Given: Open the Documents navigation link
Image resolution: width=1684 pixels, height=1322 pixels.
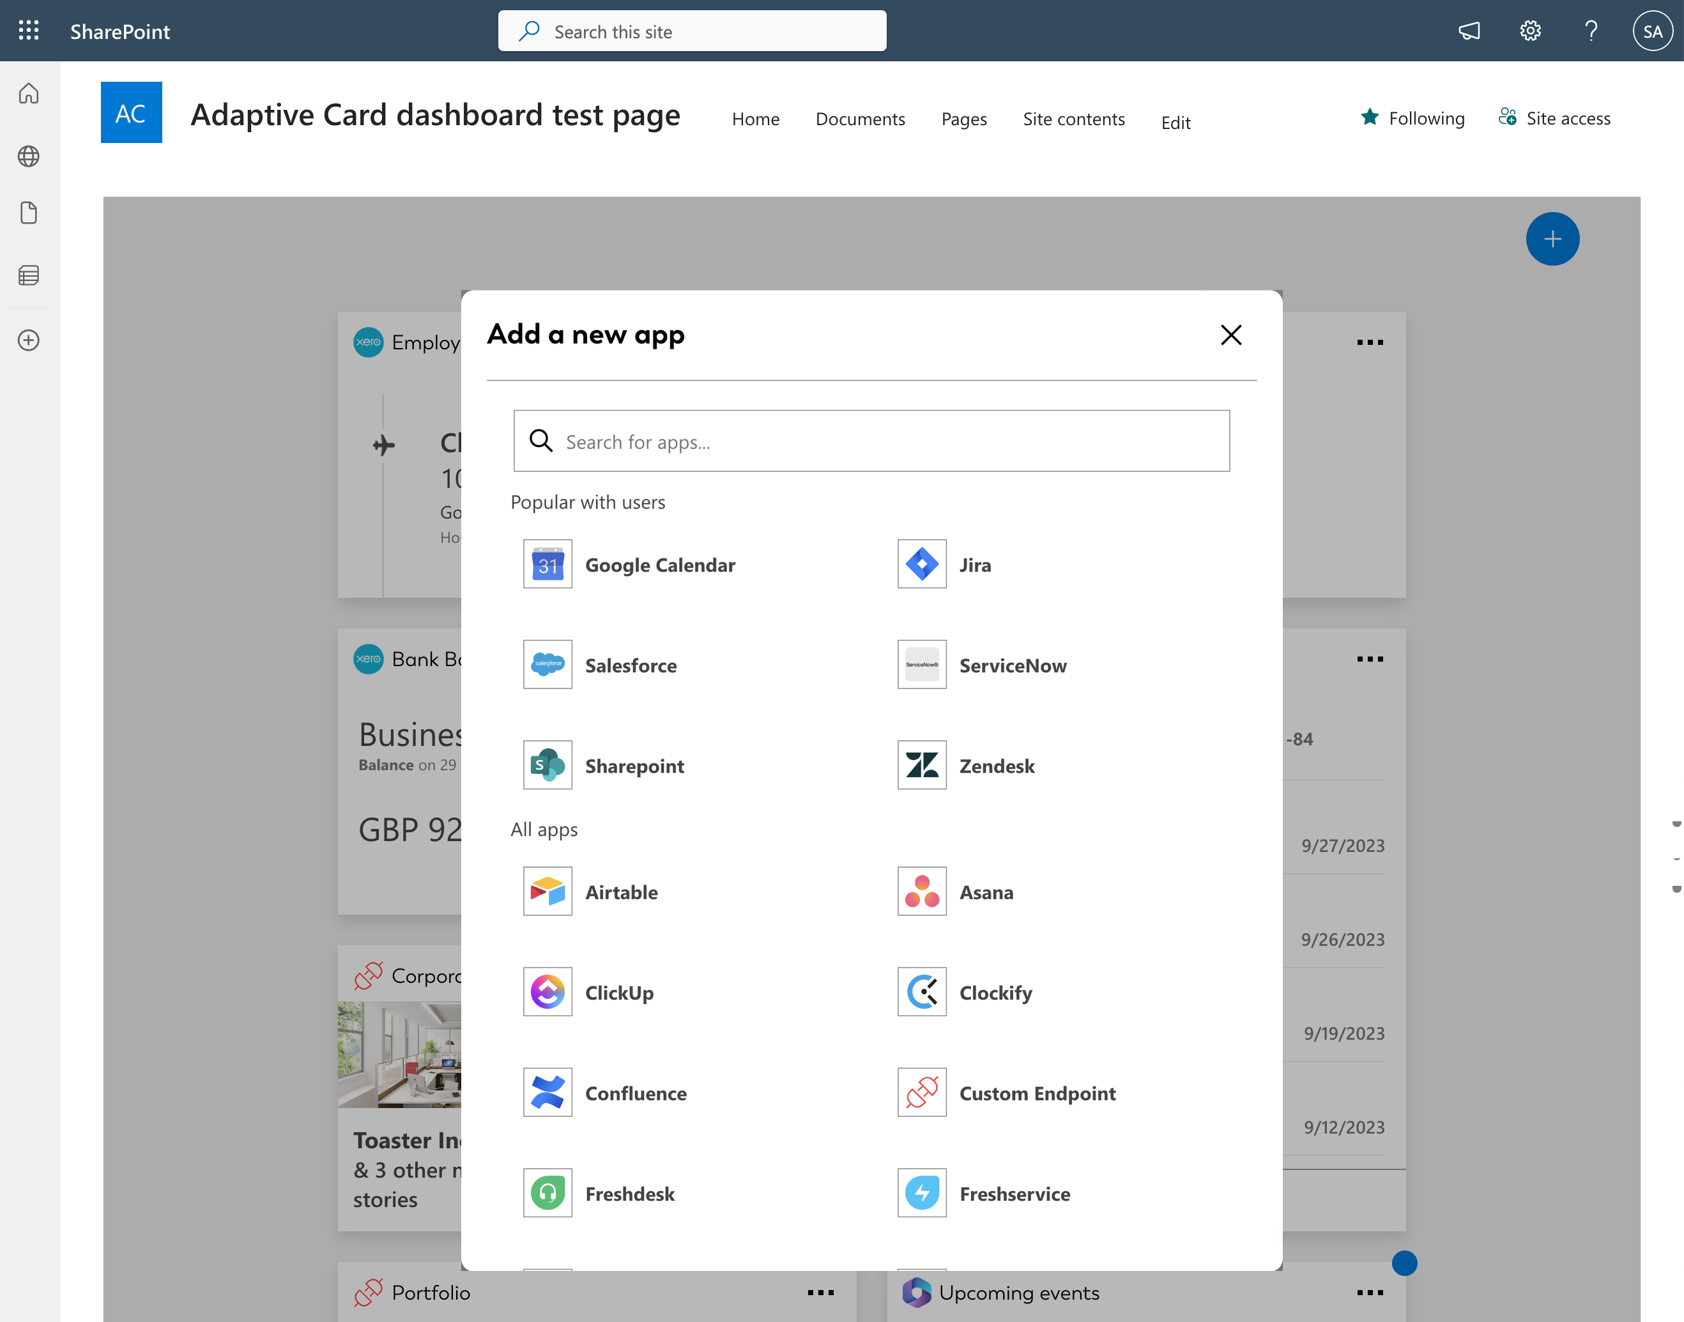Looking at the screenshot, I should [x=860, y=119].
